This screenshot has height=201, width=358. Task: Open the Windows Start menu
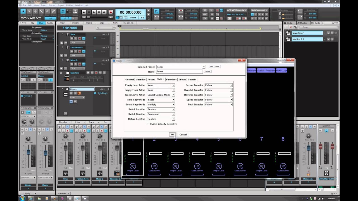pos(22,198)
